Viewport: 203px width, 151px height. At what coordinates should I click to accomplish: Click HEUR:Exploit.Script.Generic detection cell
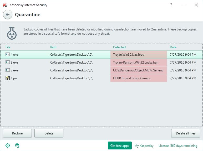tap(139, 78)
